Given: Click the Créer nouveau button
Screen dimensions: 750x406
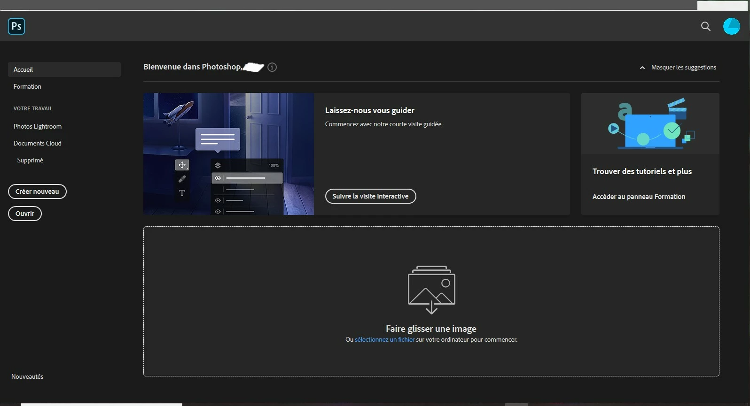Looking at the screenshot, I should pos(37,192).
